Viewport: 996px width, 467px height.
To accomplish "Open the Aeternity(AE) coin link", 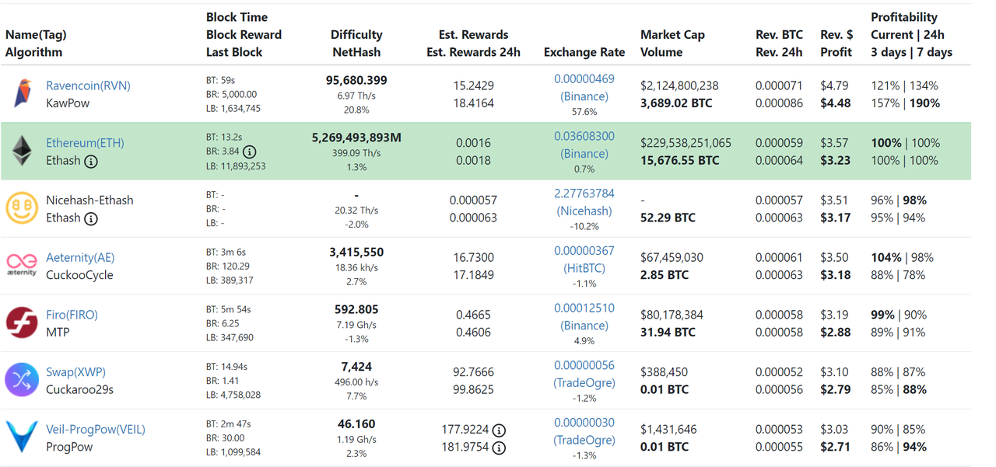I will point(79,257).
